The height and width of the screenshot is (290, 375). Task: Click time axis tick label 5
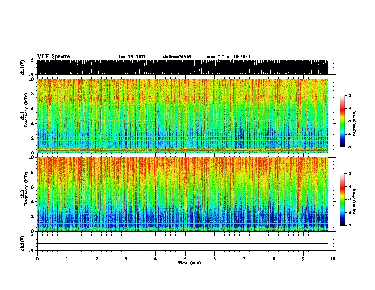point(185,258)
